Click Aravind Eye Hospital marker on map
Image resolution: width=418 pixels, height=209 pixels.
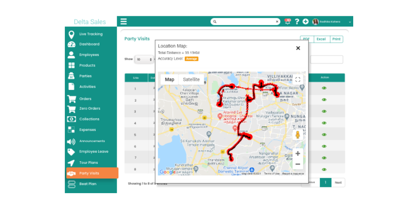[x=220, y=116]
